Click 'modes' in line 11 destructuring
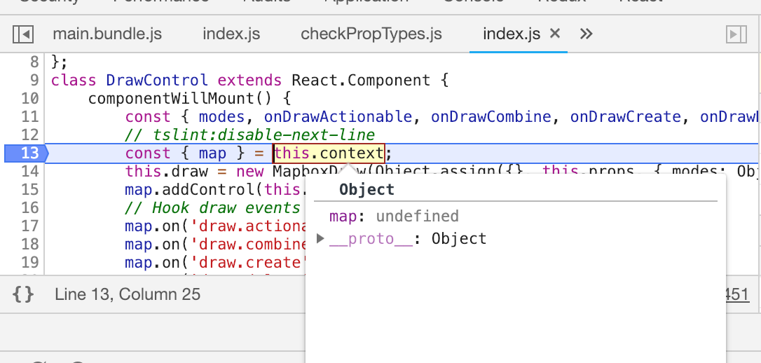Viewport: 761px width, 363px height. (222, 117)
